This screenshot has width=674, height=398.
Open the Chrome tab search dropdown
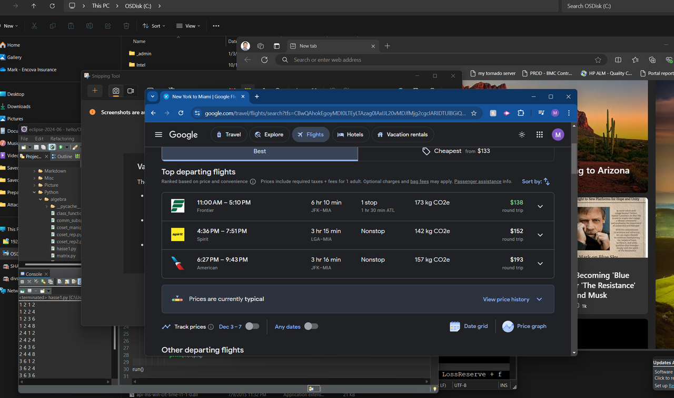point(152,96)
